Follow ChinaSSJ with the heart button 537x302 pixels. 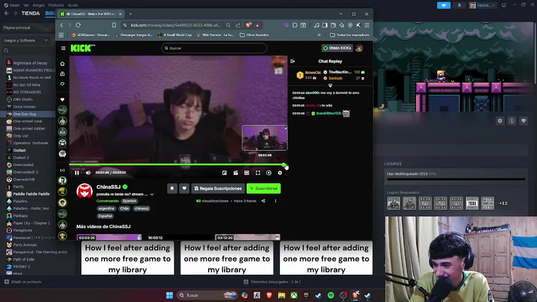tap(184, 188)
